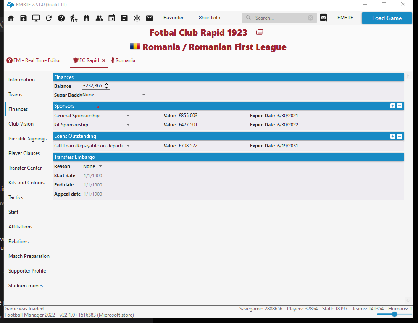Open Player Clauses in sidebar
Viewport: 418px width, 323px height.
(x=24, y=153)
